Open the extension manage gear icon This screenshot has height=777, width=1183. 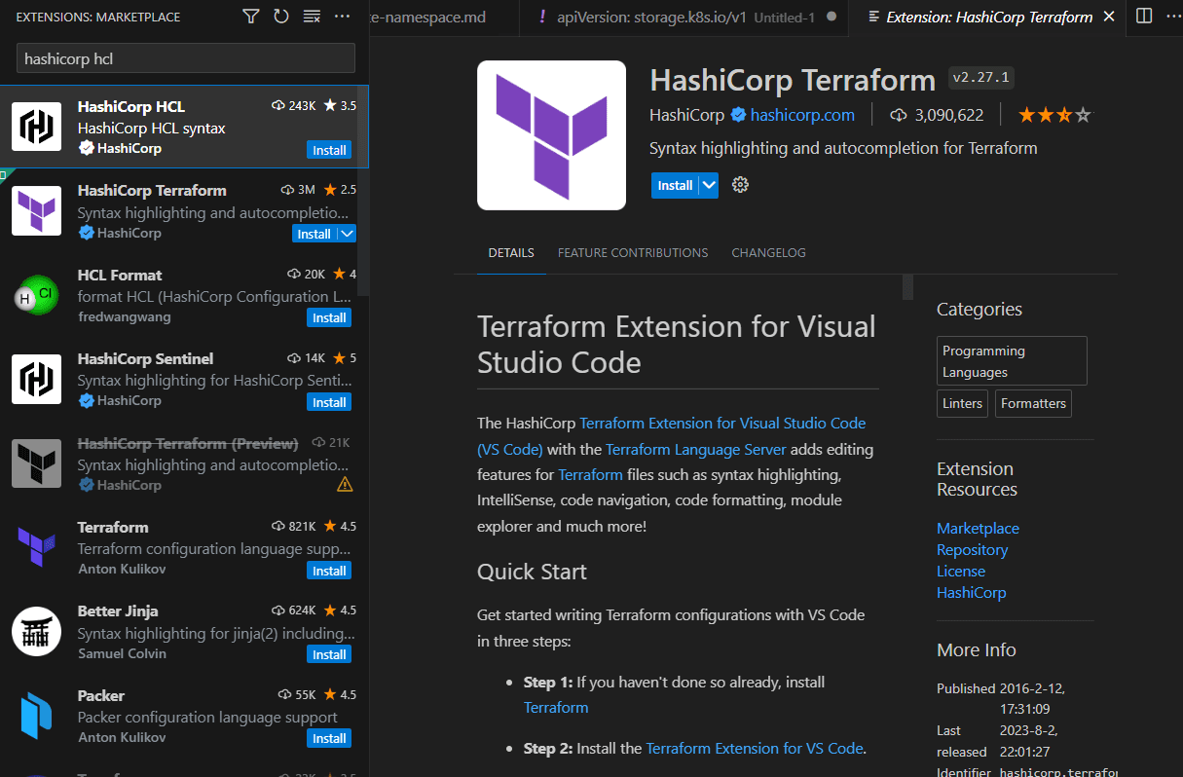point(740,185)
